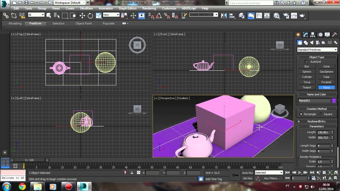Open the selection filter All dropdown
This screenshot has width=340, height=191.
[36, 15]
